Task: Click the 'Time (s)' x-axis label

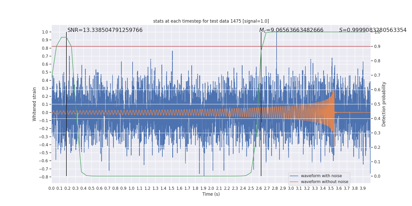Action: point(211,194)
